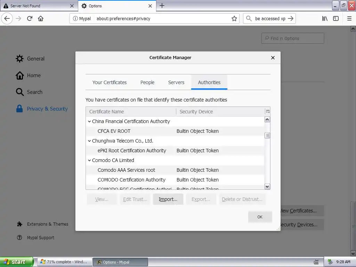Select Comodo AAA Services root certificate
Image resolution: width=356 pixels, height=267 pixels.
[175, 170]
